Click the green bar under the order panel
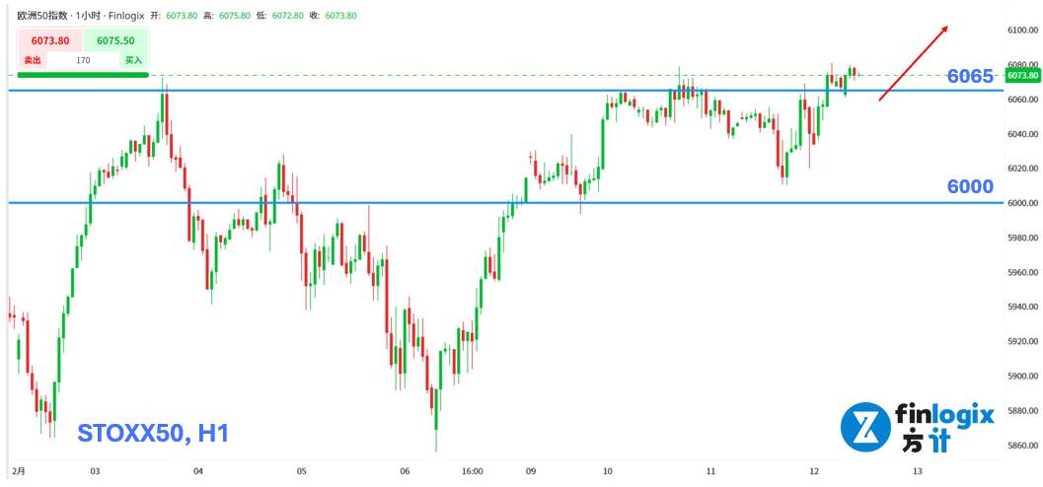The width and height of the screenshot is (1043, 487). coord(82,74)
